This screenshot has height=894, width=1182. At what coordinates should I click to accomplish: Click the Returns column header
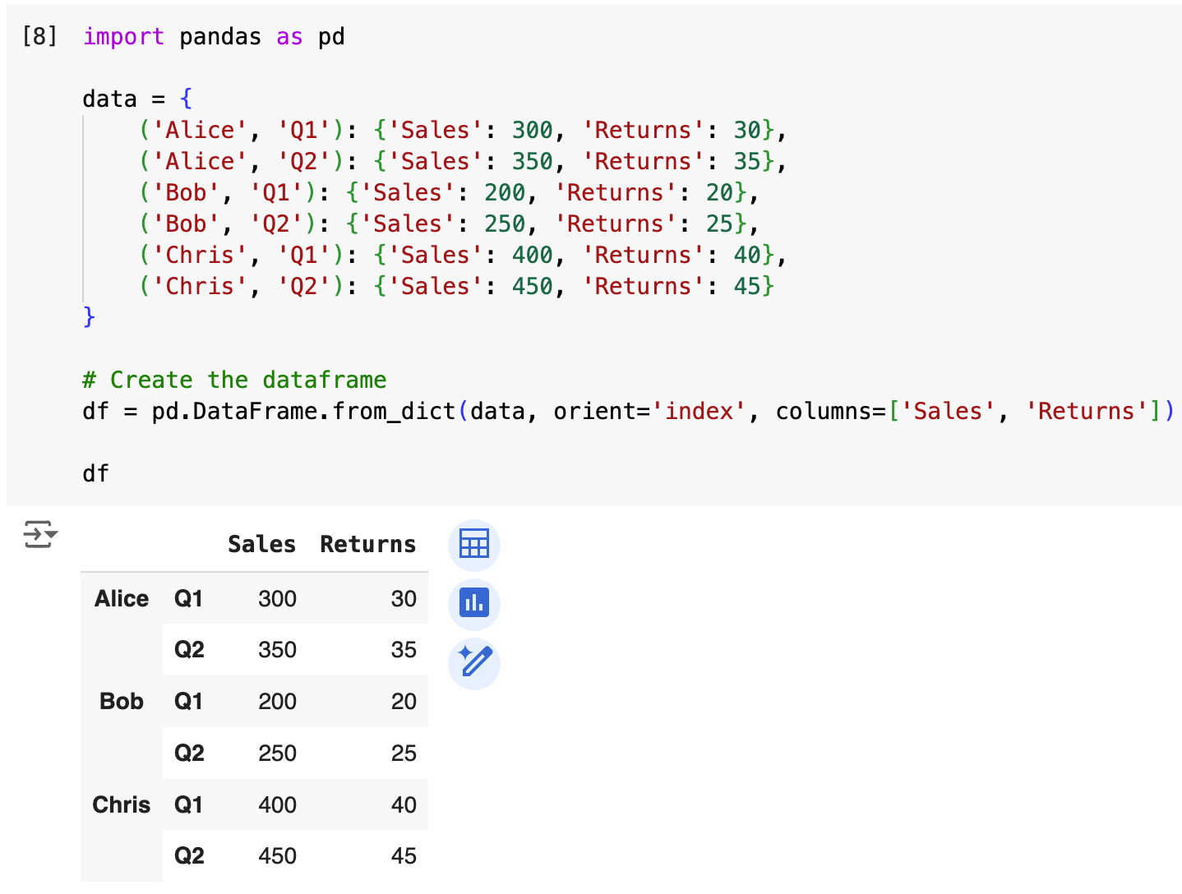click(x=367, y=544)
